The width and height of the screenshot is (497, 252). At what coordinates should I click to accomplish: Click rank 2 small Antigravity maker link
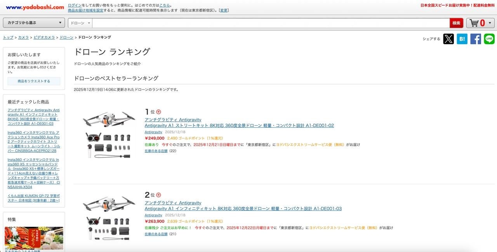(153, 215)
